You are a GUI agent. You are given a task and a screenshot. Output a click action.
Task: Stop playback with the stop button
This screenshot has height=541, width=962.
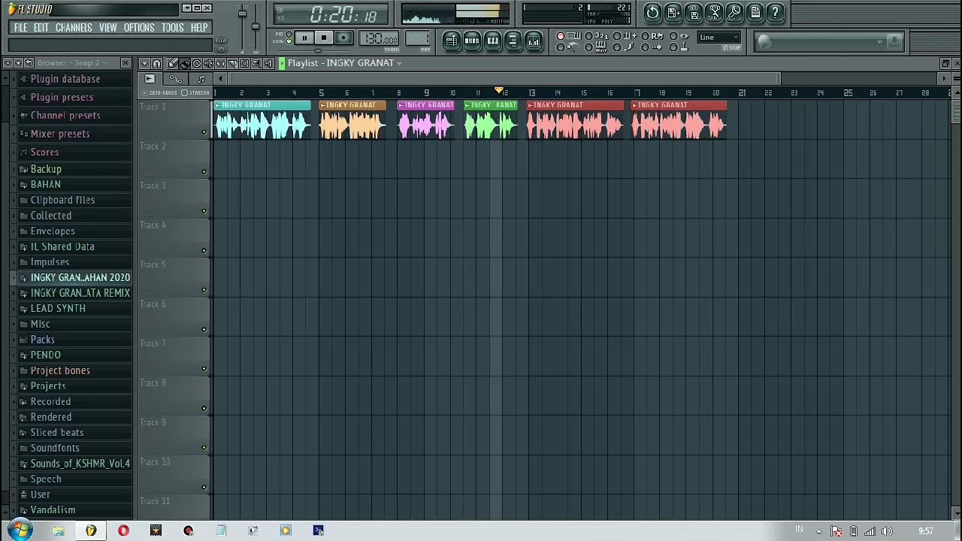click(x=324, y=38)
